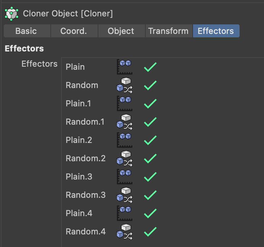Toggle off the Random effector checkmark

[x=150, y=85]
